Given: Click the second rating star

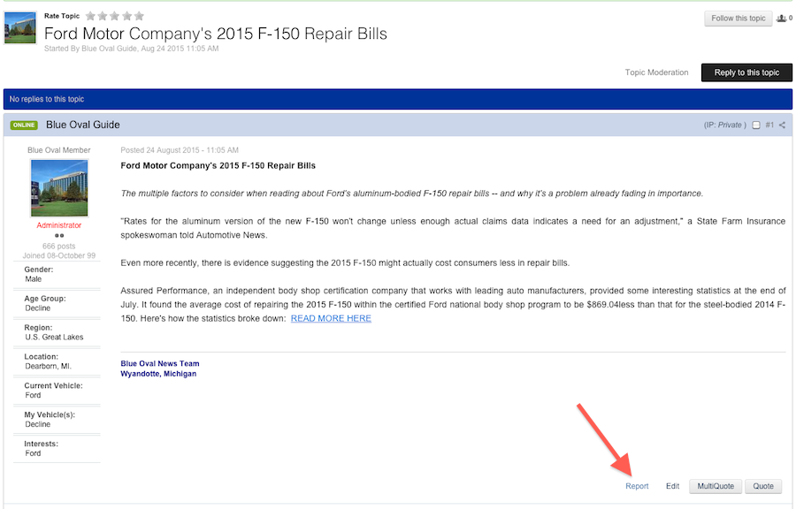Looking at the screenshot, I should 103,16.
